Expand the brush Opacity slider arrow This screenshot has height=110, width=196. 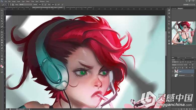42,5
